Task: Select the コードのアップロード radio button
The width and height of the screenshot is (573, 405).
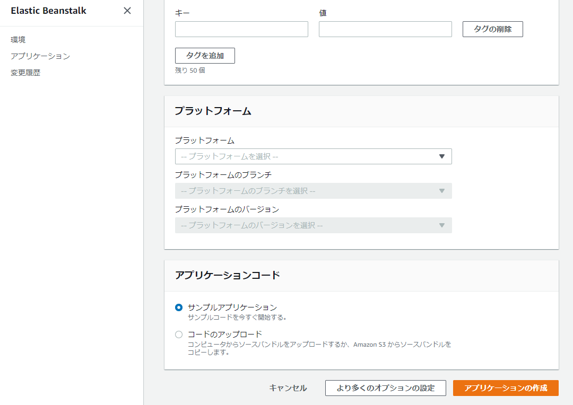Action: pos(179,334)
